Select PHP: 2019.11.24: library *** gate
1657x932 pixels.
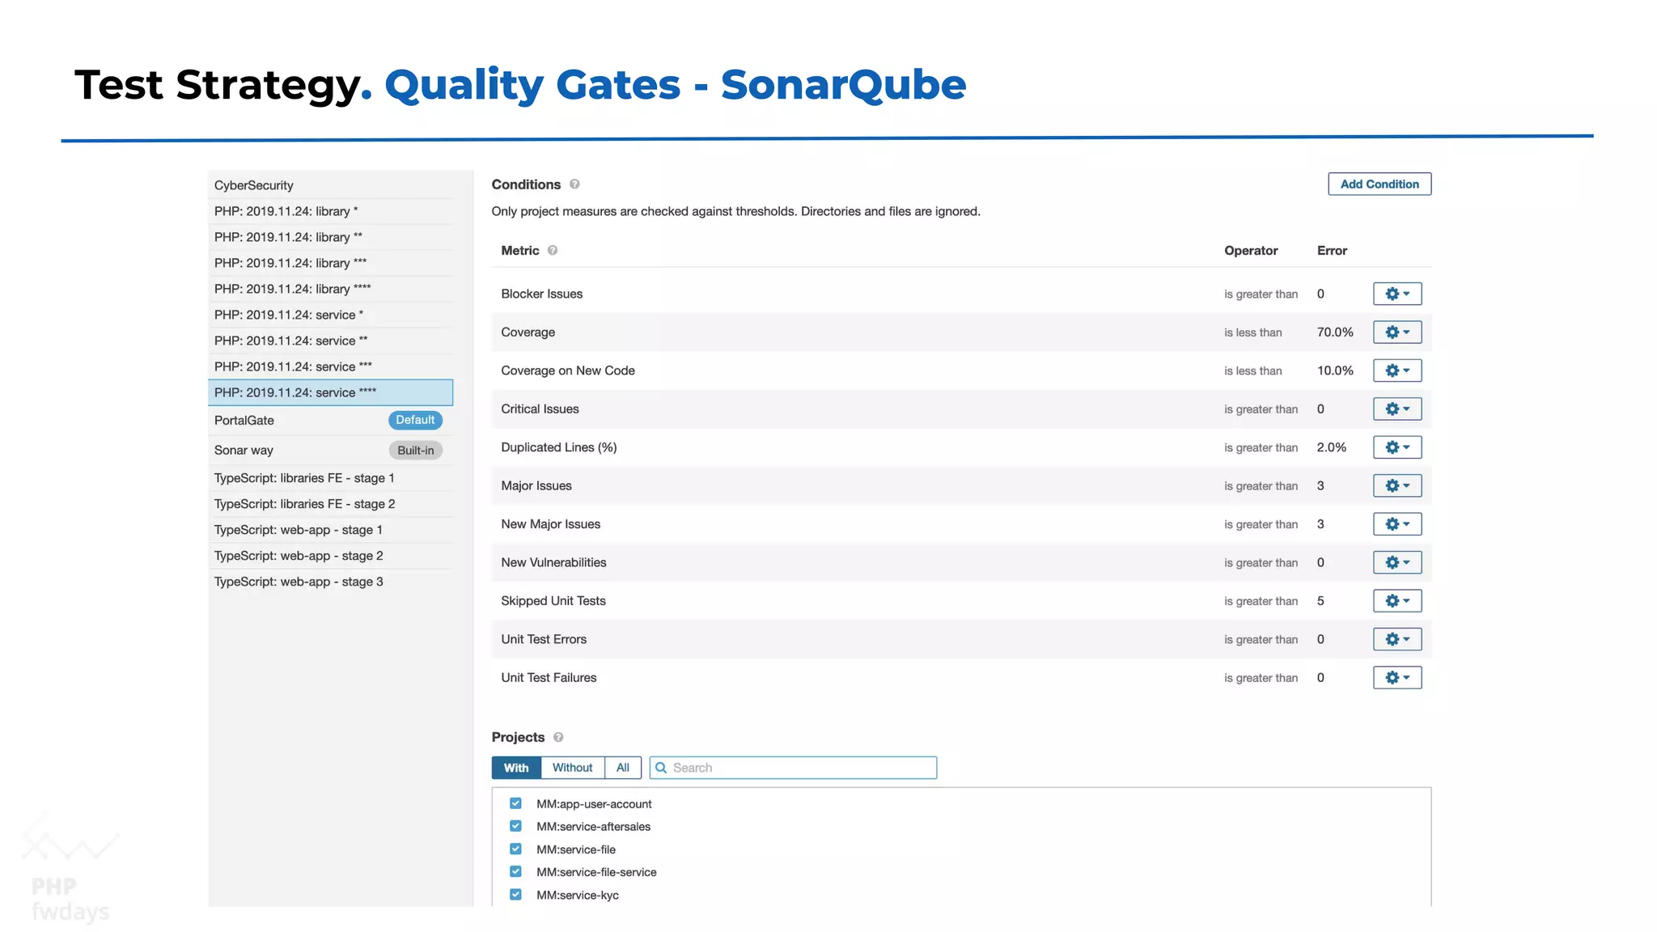pos(330,263)
